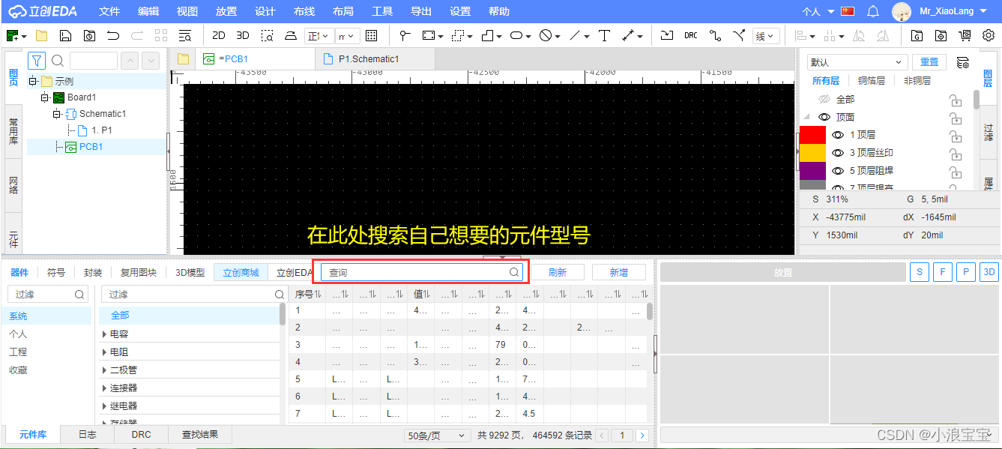Viewport: 1002px width, 449px height.
Task: Click the 重置 button
Action: (929, 62)
